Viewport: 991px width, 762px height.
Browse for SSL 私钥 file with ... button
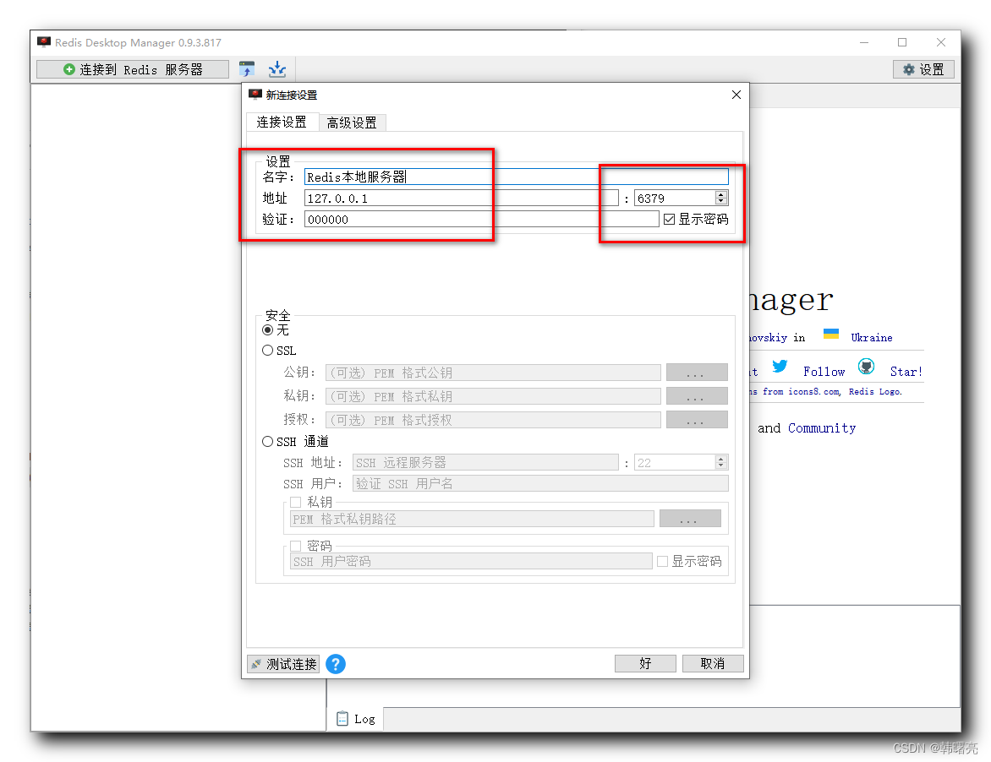[697, 396]
